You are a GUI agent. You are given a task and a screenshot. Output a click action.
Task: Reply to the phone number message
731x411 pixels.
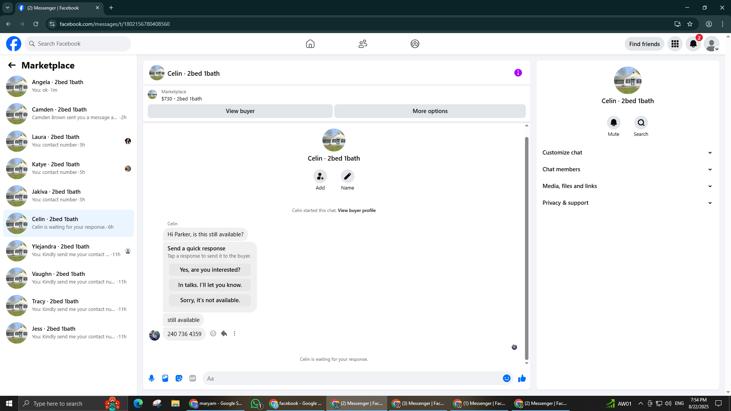tap(224, 333)
